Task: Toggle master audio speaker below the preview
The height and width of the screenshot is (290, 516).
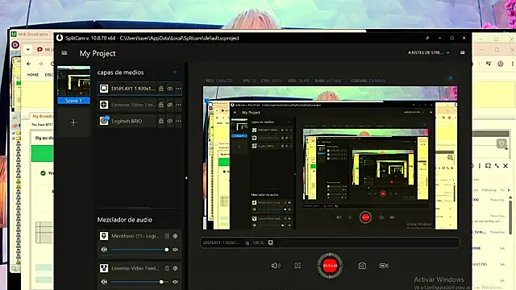Action: [276, 265]
